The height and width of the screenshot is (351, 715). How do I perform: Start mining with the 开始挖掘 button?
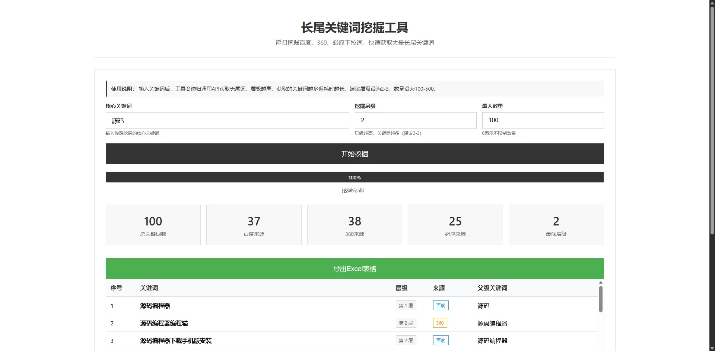click(x=355, y=154)
